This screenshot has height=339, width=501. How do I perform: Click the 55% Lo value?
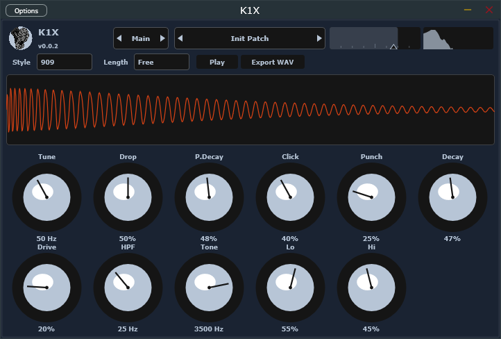coord(290,329)
